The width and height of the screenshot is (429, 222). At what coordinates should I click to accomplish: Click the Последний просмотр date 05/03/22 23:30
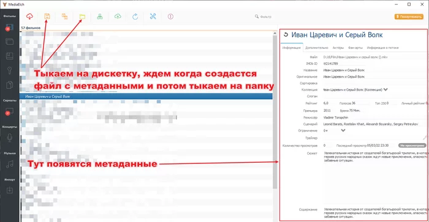point(378,146)
